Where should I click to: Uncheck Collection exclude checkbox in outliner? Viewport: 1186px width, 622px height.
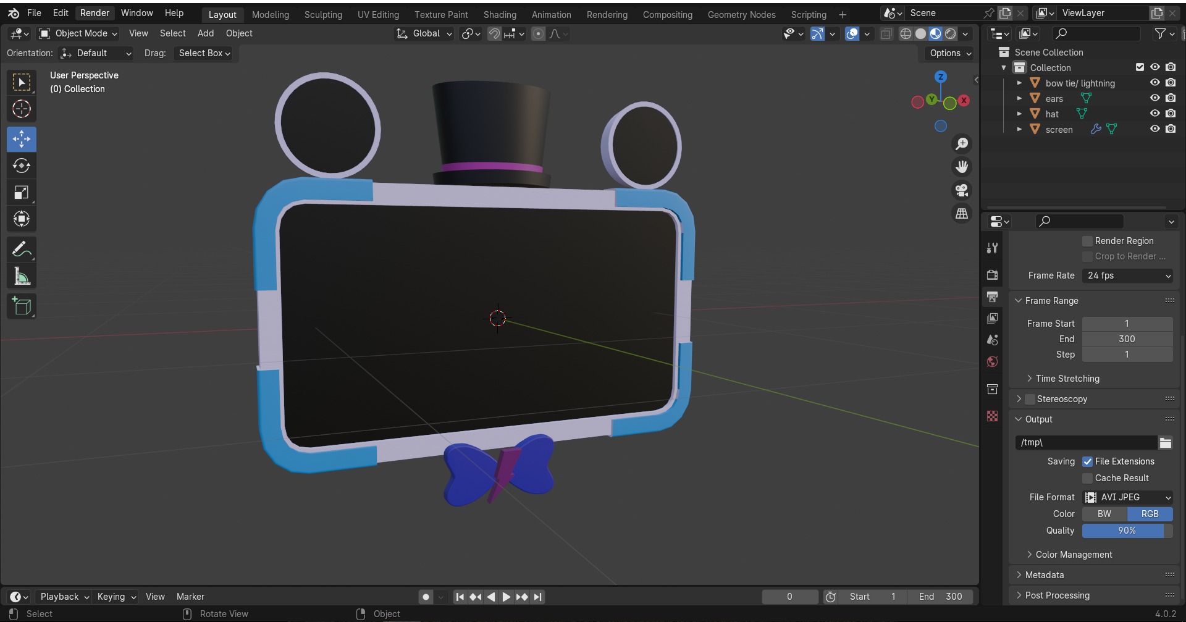point(1140,67)
